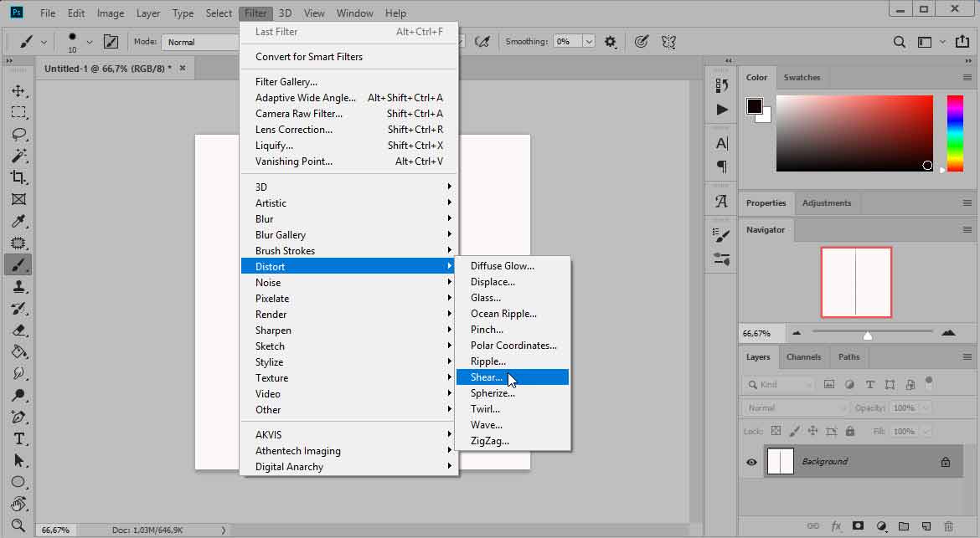Open the Actions panel play icon
The height and width of the screenshot is (538, 980).
point(721,110)
